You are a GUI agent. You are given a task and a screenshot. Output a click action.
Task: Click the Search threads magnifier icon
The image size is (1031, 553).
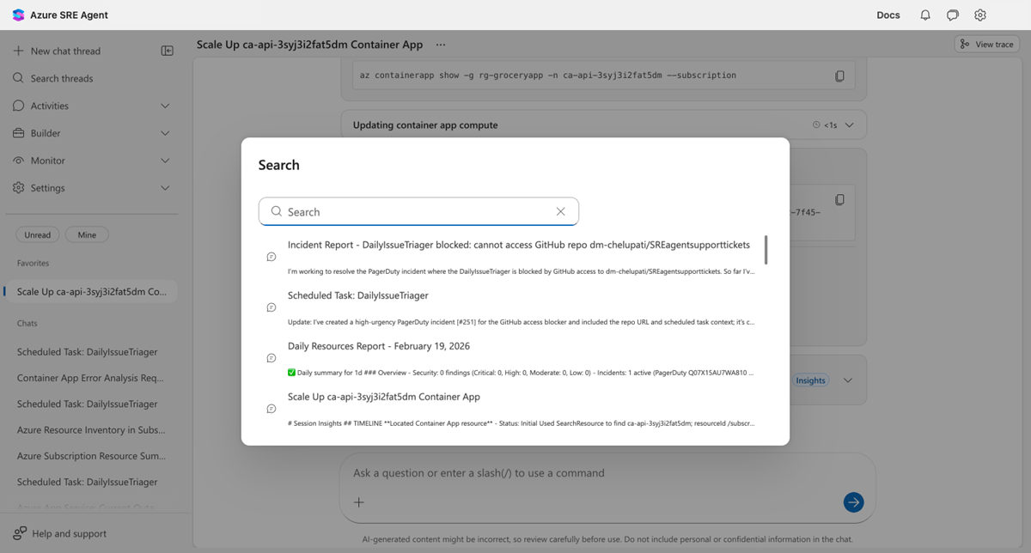18,78
